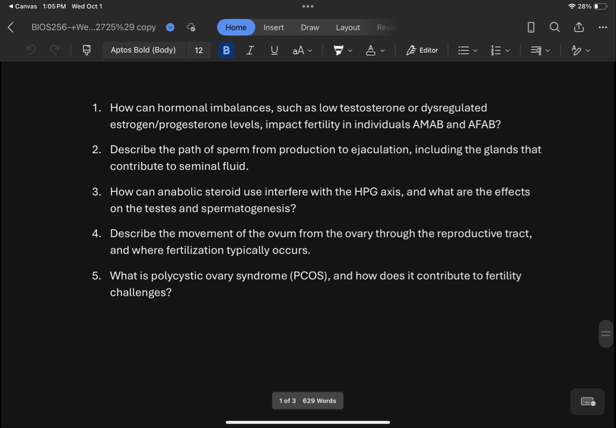
Task: Open the search magnifier icon
Action: 554,27
